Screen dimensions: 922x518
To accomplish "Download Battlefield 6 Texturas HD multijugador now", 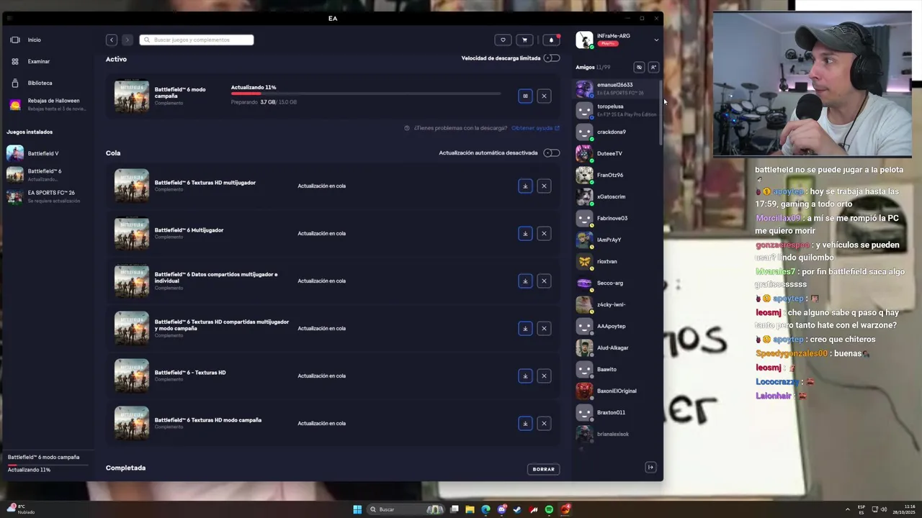I will coord(525,186).
